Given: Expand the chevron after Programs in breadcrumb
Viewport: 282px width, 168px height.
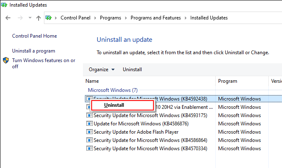Looking at the screenshot, I should pyautogui.click(x=126, y=18).
